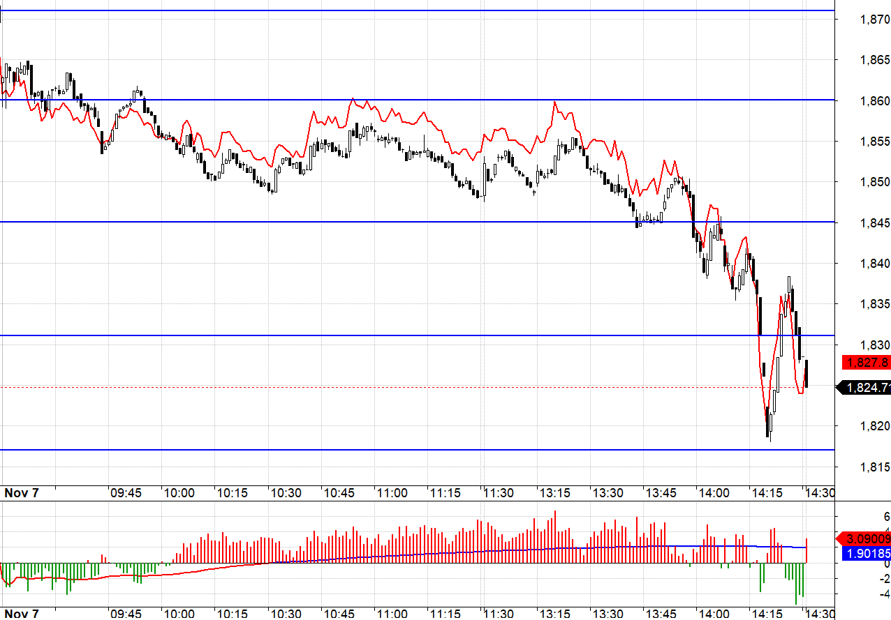This screenshot has width=891, height=620.
Task: Click 14:00 on the bottom indicator time axis
Action: tap(714, 614)
